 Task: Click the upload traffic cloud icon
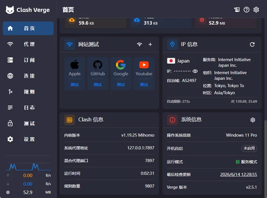pyautogui.click(x=72, y=20)
